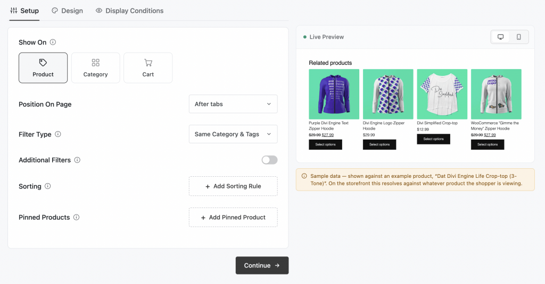Click the Divi Engine Logo Zipper Hoodie title
Screen dimensions: 545x284
tap(384, 126)
